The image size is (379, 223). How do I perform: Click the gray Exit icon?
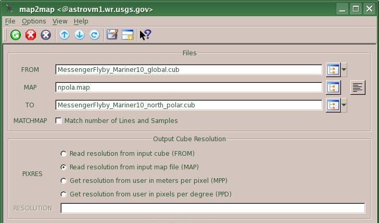click(x=46, y=35)
